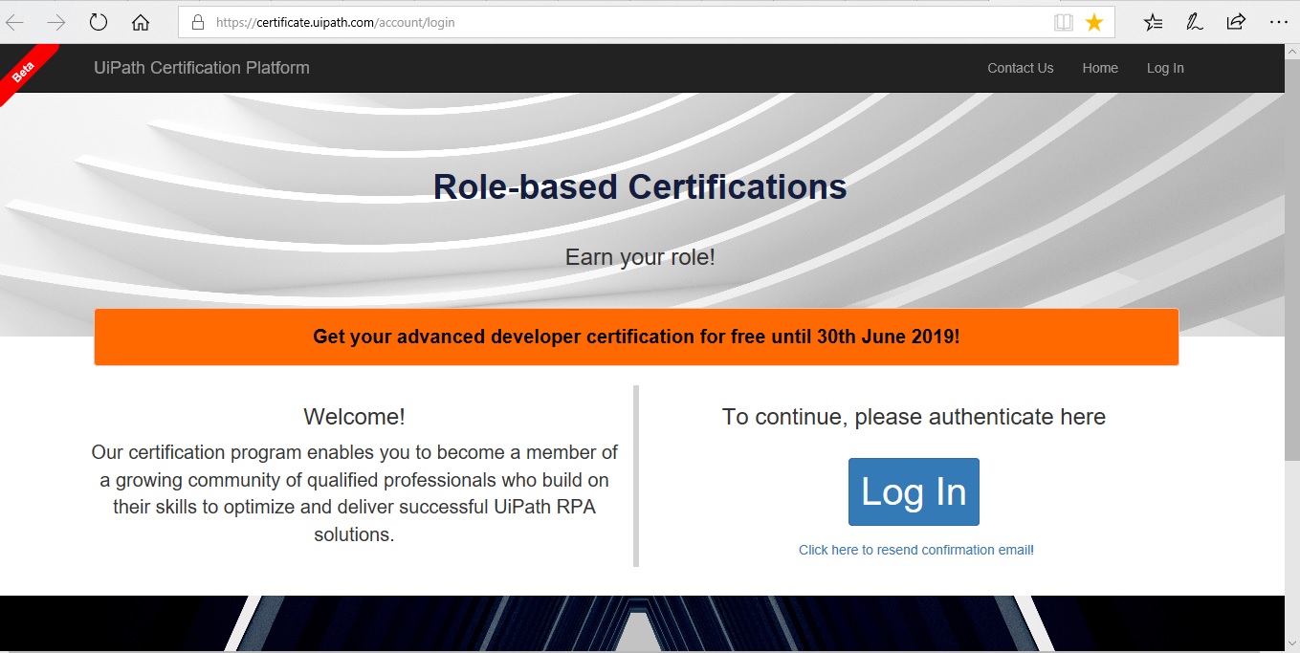The width and height of the screenshot is (1300, 653).
Task: Switch to reading view
Action: 1064,21
